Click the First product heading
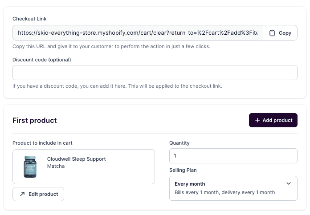The image size is (310, 215). [35, 120]
